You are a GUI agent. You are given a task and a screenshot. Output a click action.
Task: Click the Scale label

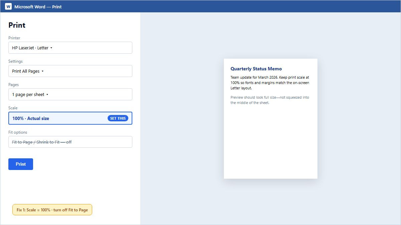(x=13, y=108)
